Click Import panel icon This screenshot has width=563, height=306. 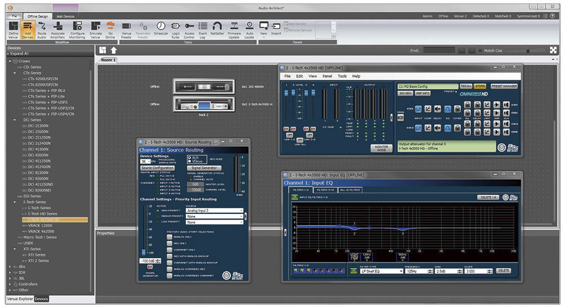click(276, 29)
